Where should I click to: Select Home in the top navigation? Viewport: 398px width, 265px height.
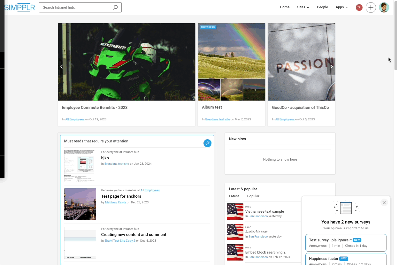click(x=285, y=7)
